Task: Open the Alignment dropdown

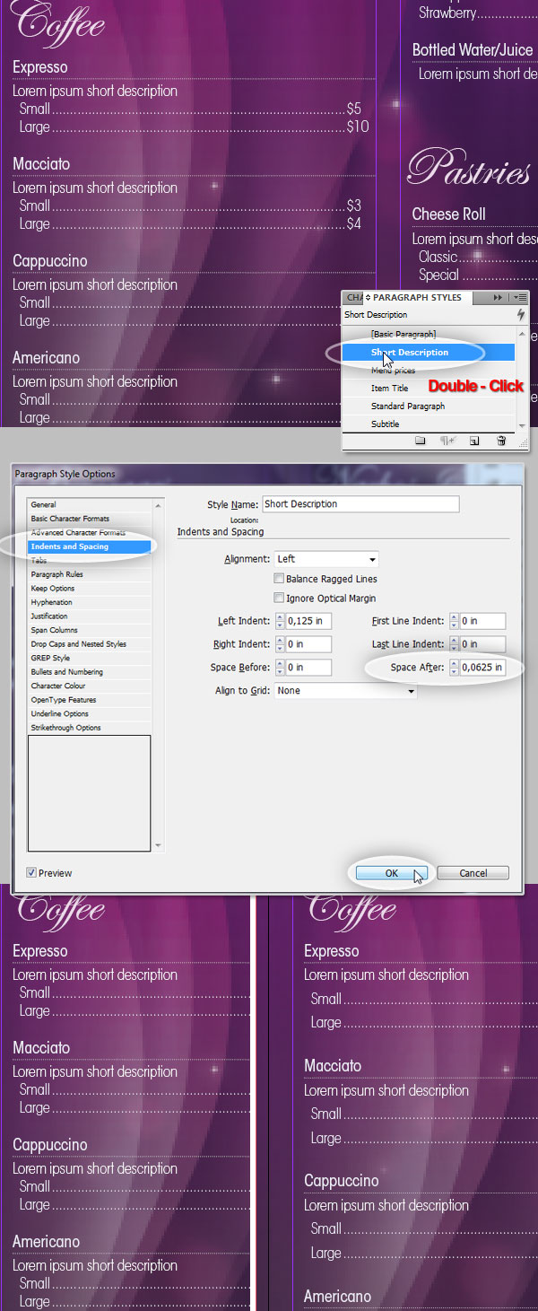Action: 326,559
